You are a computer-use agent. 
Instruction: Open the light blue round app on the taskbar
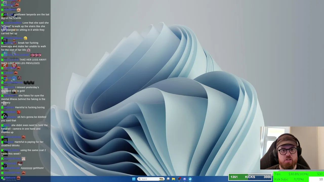click(190, 179)
